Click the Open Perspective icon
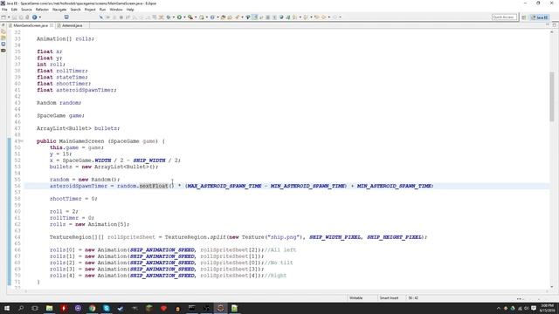This screenshot has width=559, height=314. [524, 17]
